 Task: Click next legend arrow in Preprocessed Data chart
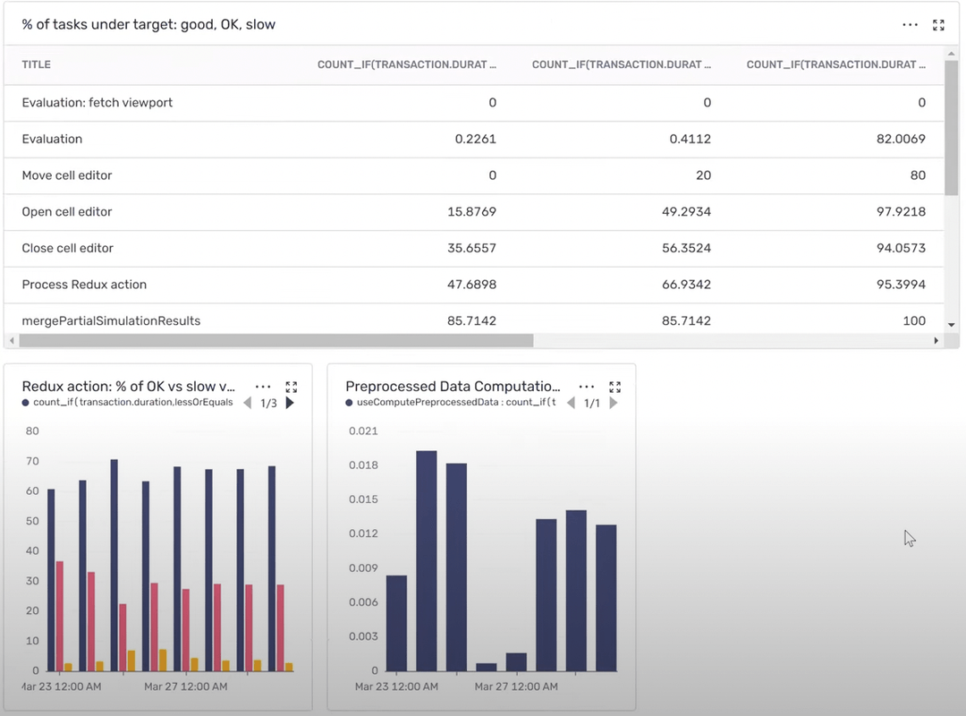pyautogui.click(x=614, y=404)
